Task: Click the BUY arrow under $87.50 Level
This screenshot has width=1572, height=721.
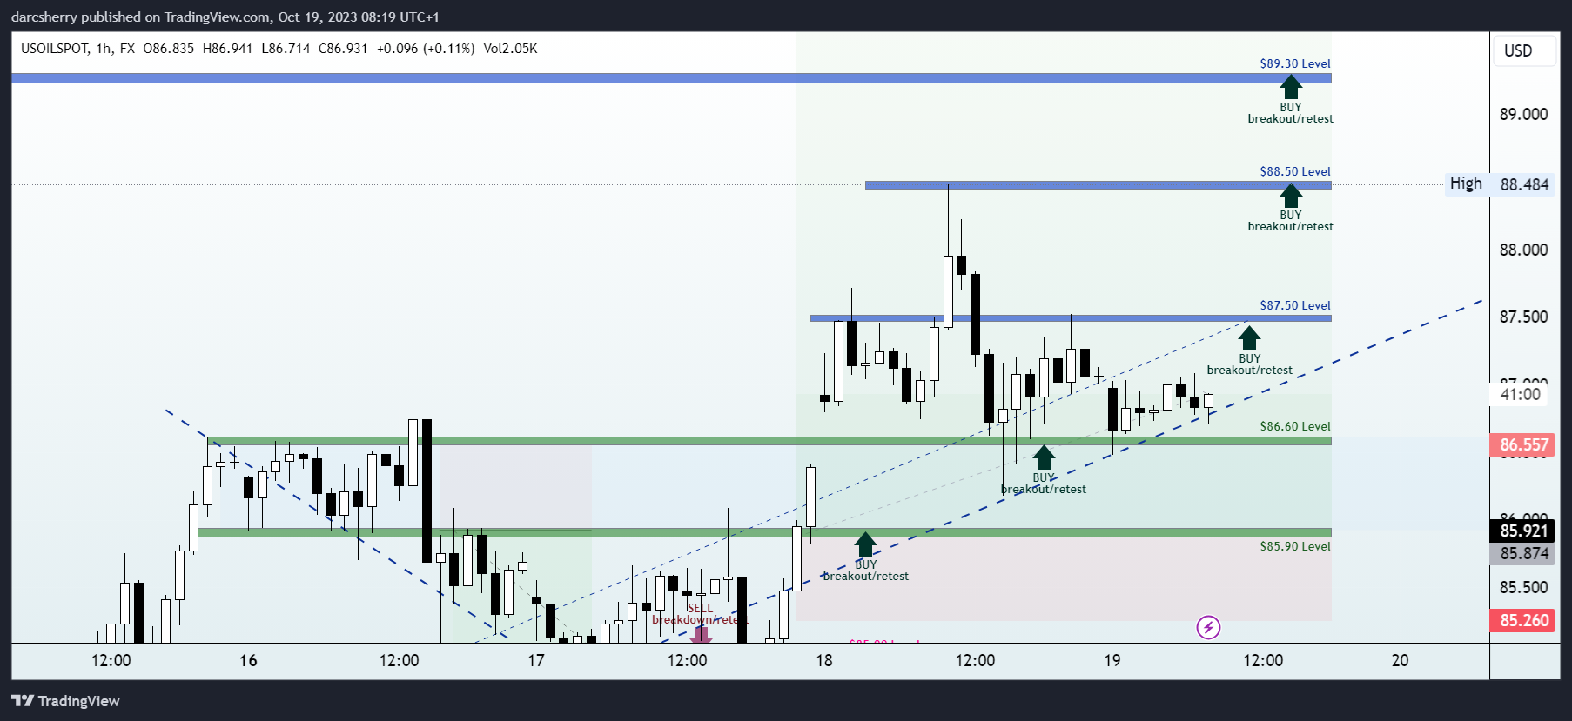Action: coord(1249,338)
